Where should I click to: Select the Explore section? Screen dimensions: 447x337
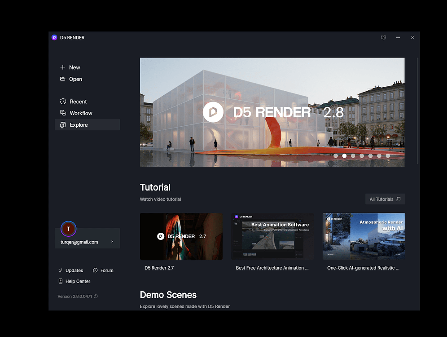[87, 125]
